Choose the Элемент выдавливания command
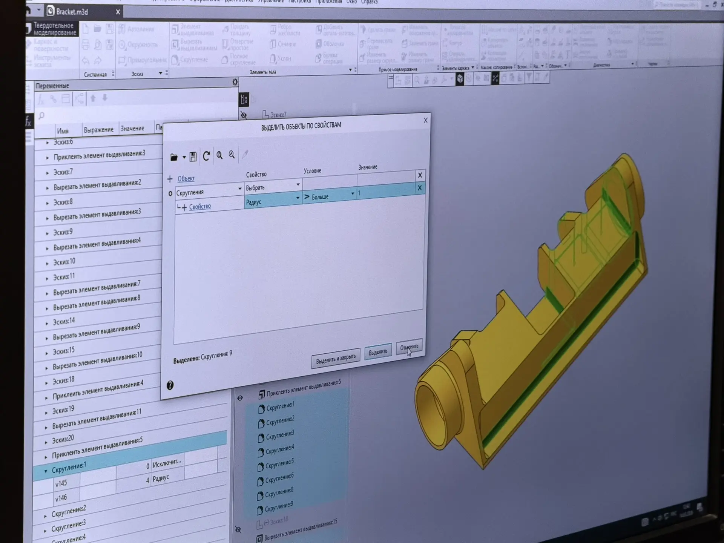Screen dimensions: 724x543 coord(192,29)
